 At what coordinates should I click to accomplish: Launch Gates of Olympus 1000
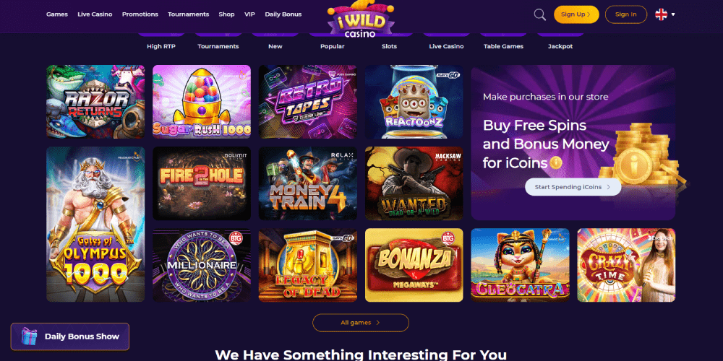click(95, 225)
